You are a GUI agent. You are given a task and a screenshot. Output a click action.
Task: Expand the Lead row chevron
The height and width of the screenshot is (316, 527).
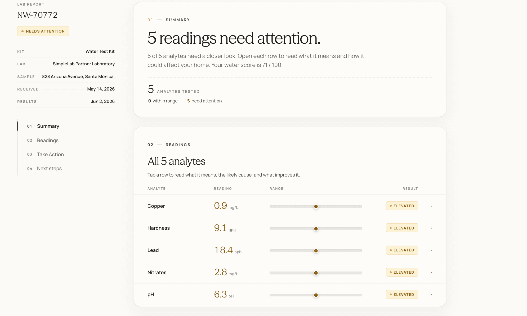coord(431,250)
